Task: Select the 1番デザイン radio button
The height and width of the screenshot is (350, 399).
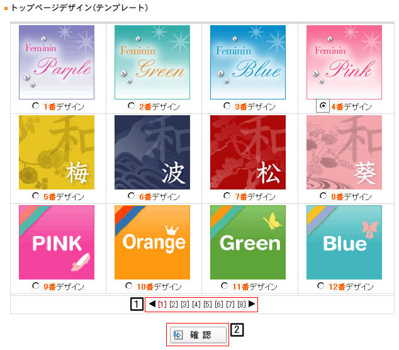Action: (36, 106)
